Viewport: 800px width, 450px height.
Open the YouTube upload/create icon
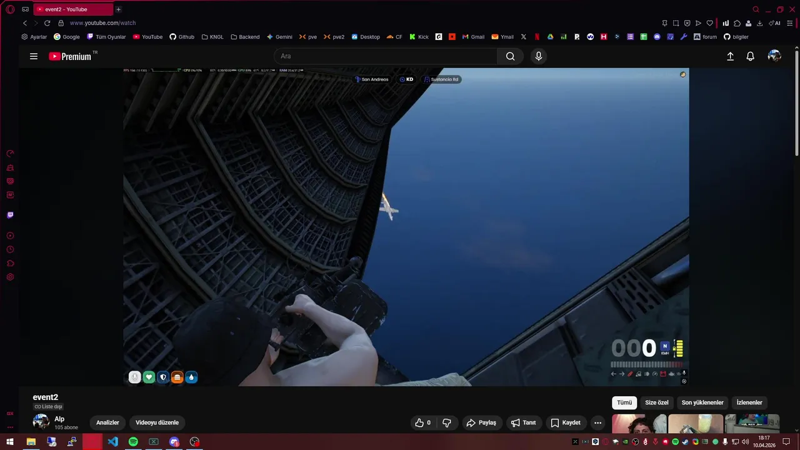(x=730, y=56)
